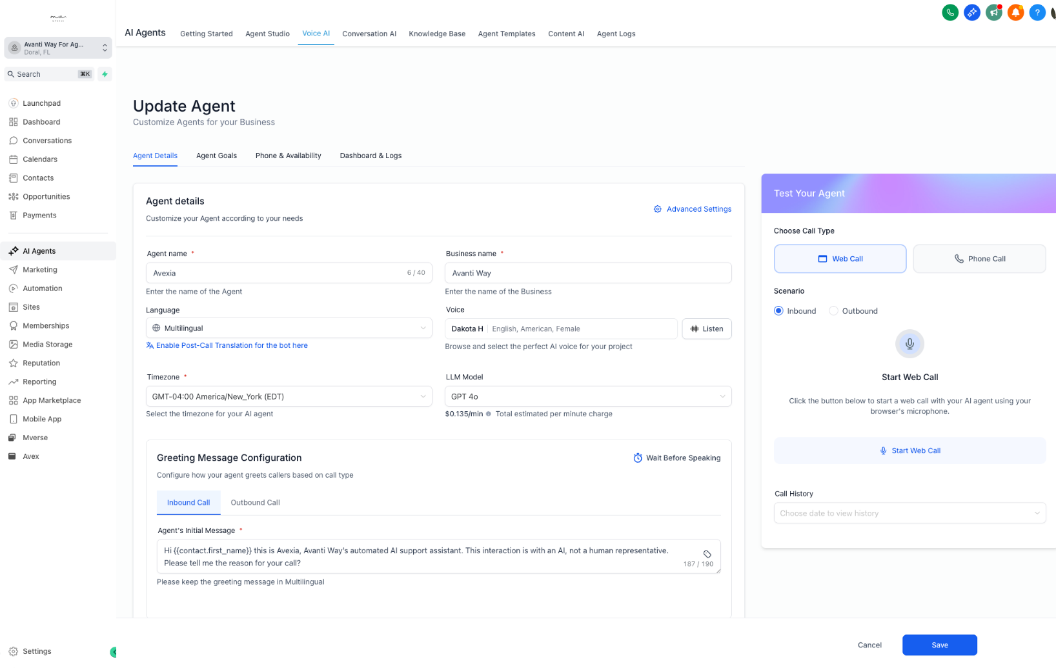Click Enable Post-Call Translation link

point(227,346)
